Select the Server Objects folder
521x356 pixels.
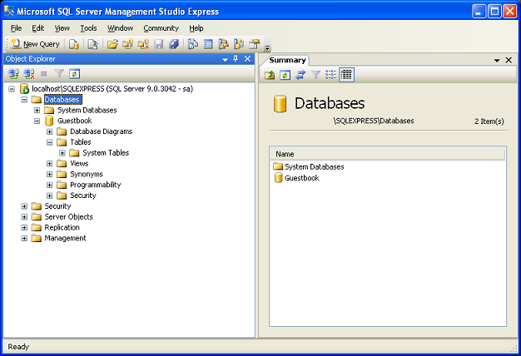tap(69, 217)
